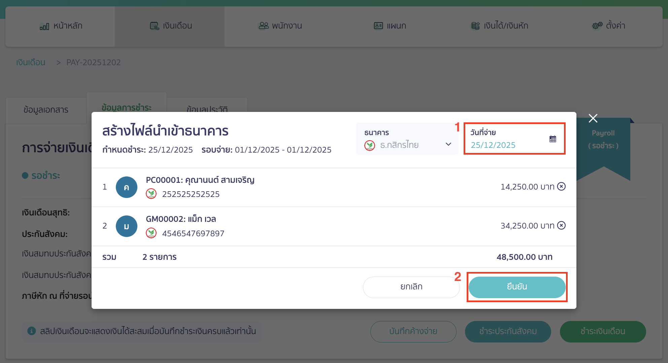Close the dialog with the X button
Viewport: 668px width, 363px height.
tap(593, 118)
